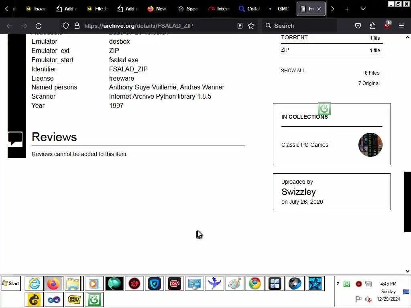The height and width of the screenshot is (308, 411).
Task: Open the yellow chameleon icon in taskbar
Action: pyautogui.click(x=34, y=299)
